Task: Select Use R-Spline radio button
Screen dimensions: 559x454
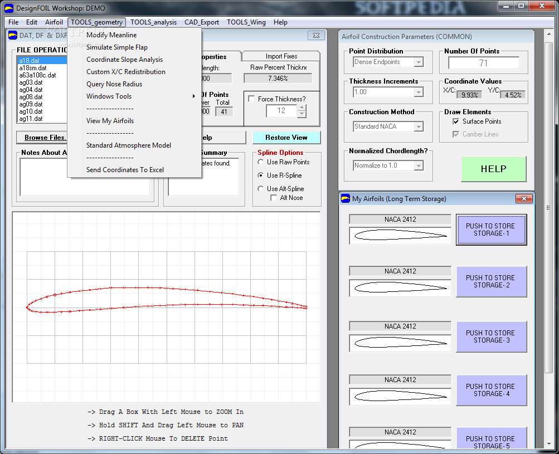Action: (x=261, y=175)
